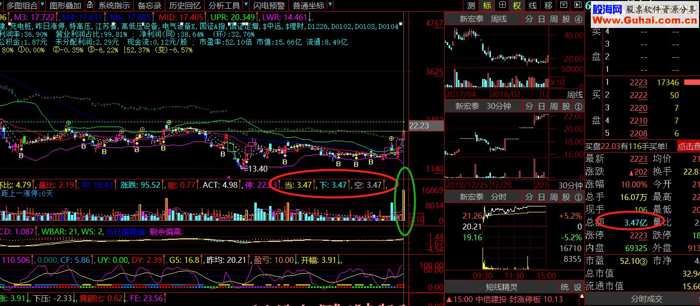Select the 移 move tool icon
This screenshot has width=700, height=306.
pos(548,5)
